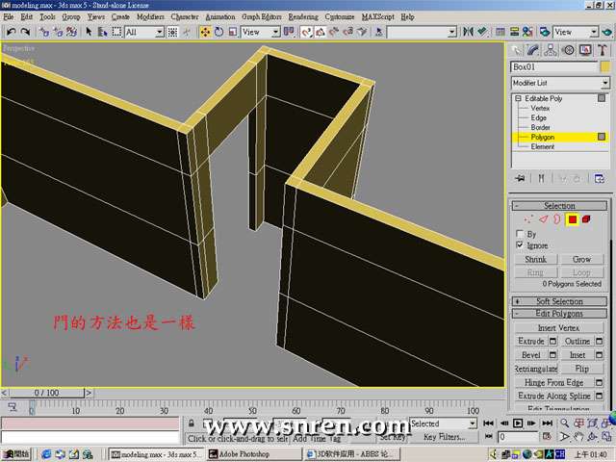Select Element sub-object icon in Selection rollout
The image size is (616, 462).
(x=586, y=219)
